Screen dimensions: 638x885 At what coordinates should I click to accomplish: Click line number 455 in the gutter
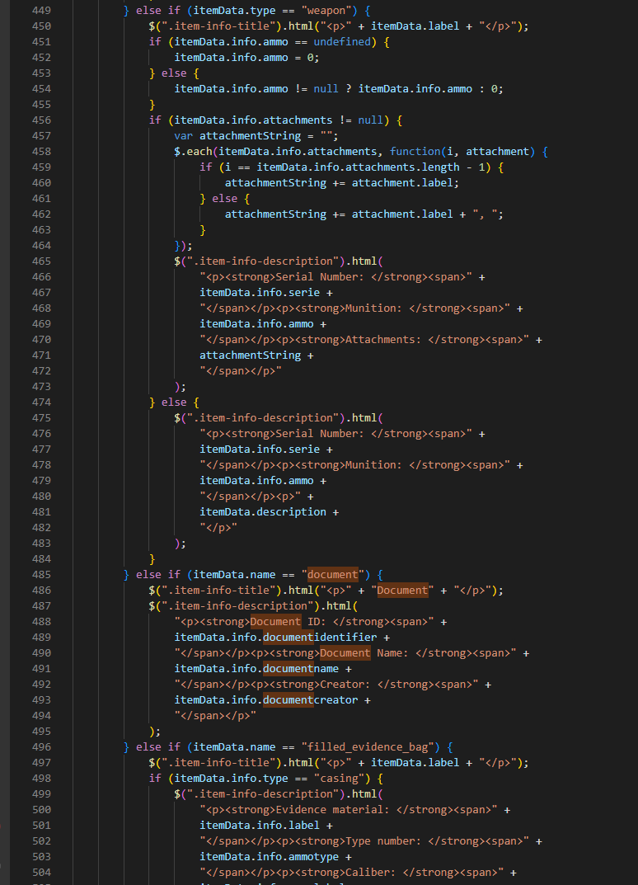41,105
